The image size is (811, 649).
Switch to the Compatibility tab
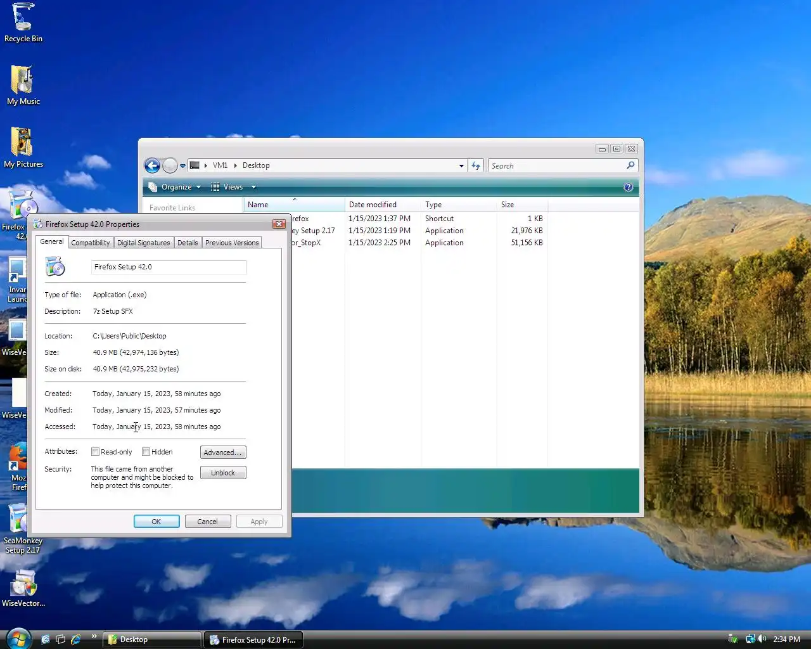pyautogui.click(x=91, y=243)
